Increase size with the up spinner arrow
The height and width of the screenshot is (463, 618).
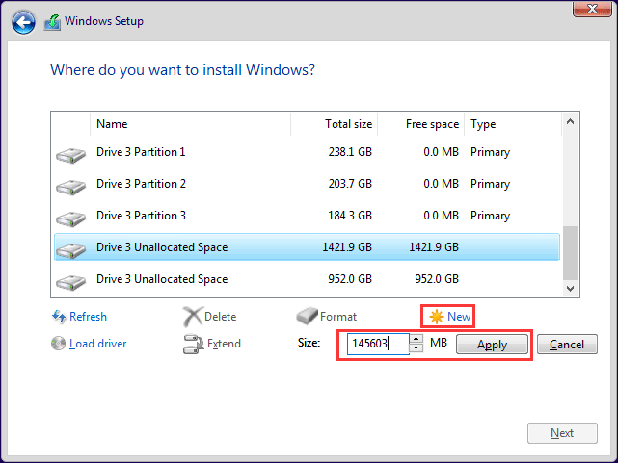tap(416, 338)
